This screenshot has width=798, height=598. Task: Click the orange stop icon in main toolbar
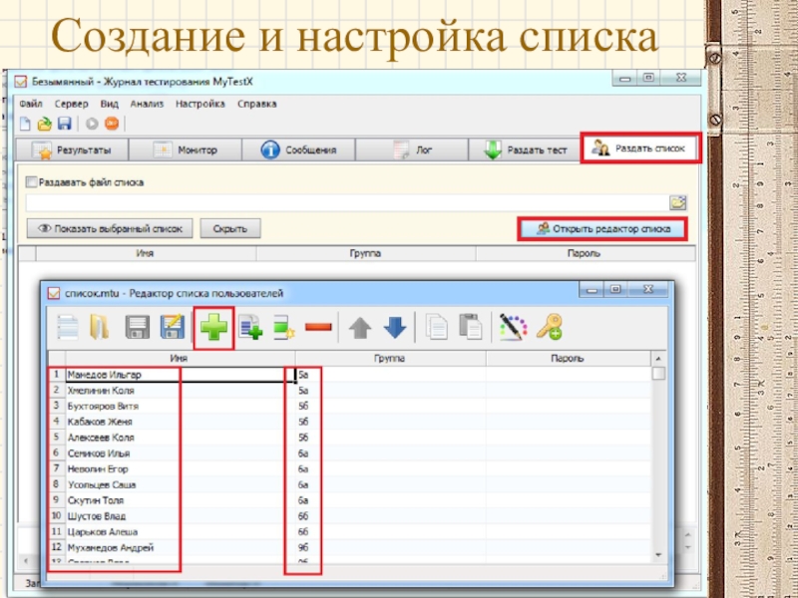click(112, 124)
